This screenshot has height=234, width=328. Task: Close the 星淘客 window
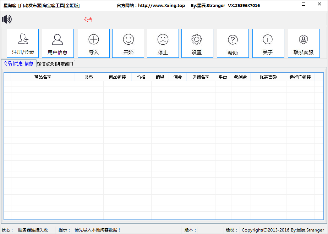click(x=319, y=4)
